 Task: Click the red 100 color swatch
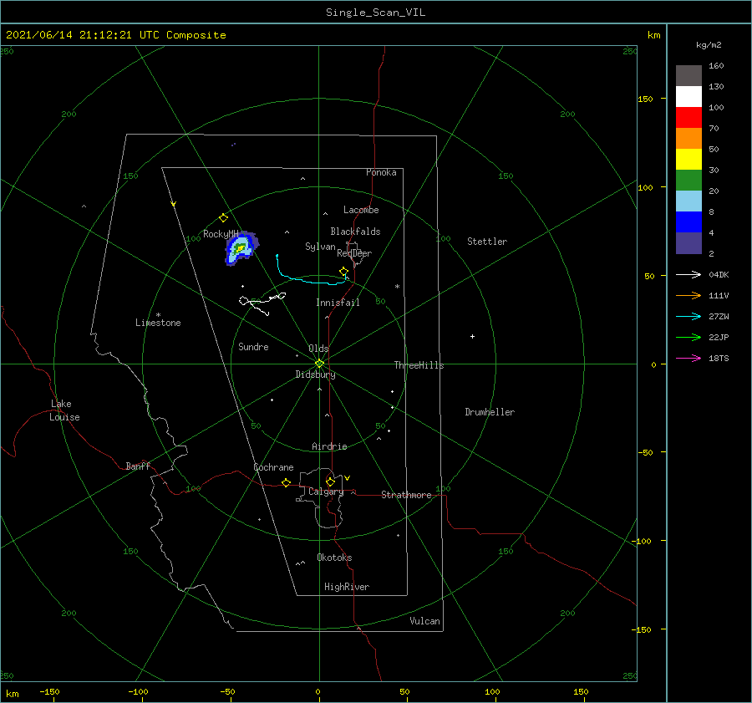pos(688,118)
